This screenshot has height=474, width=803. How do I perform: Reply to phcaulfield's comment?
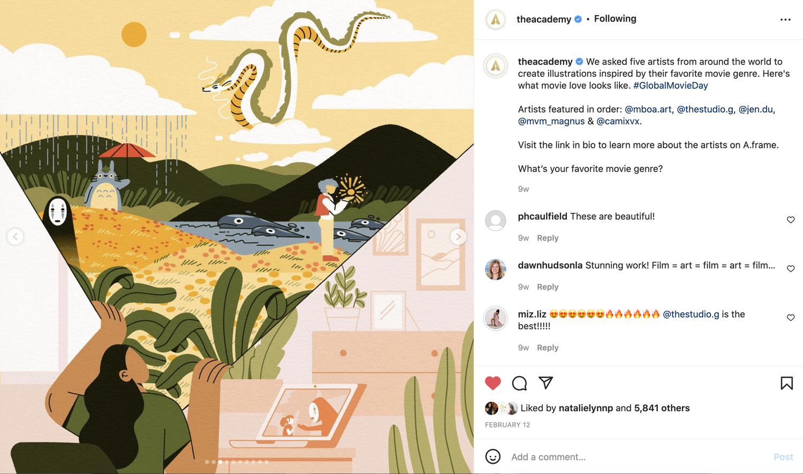tap(548, 238)
